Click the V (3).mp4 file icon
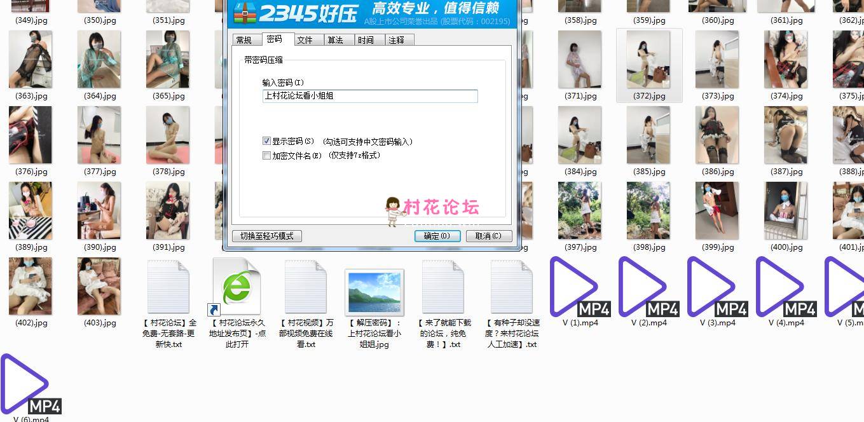Screen dimensions: 864x422 click(x=717, y=287)
